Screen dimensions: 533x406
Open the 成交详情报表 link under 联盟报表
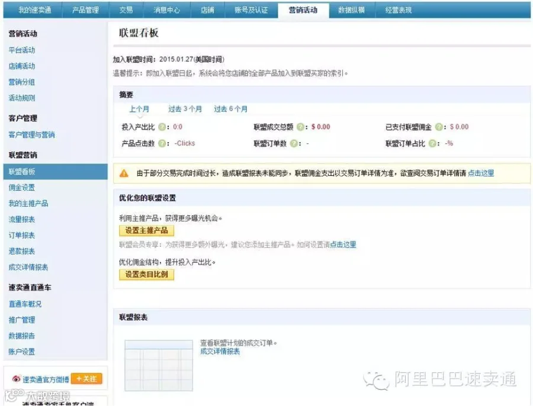click(x=220, y=352)
